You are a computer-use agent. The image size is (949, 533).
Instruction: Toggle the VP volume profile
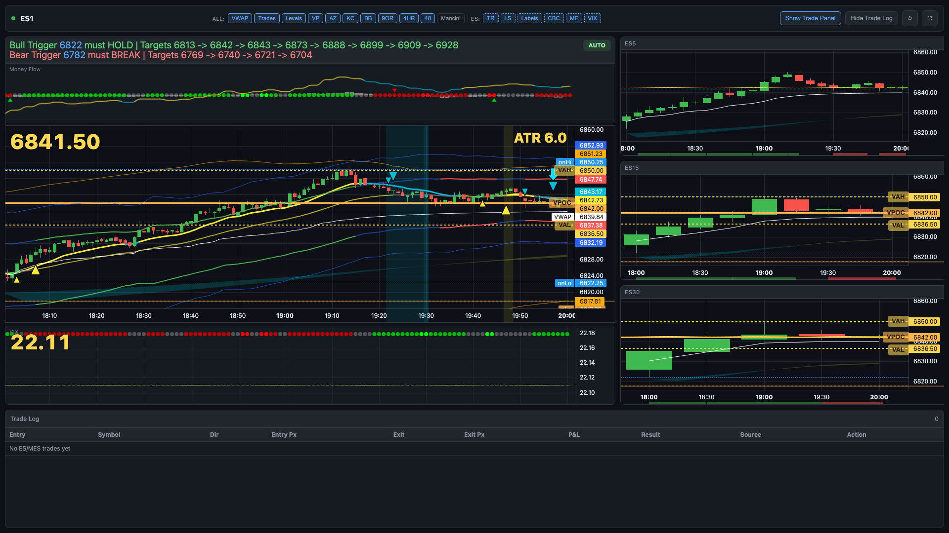pos(315,18)
